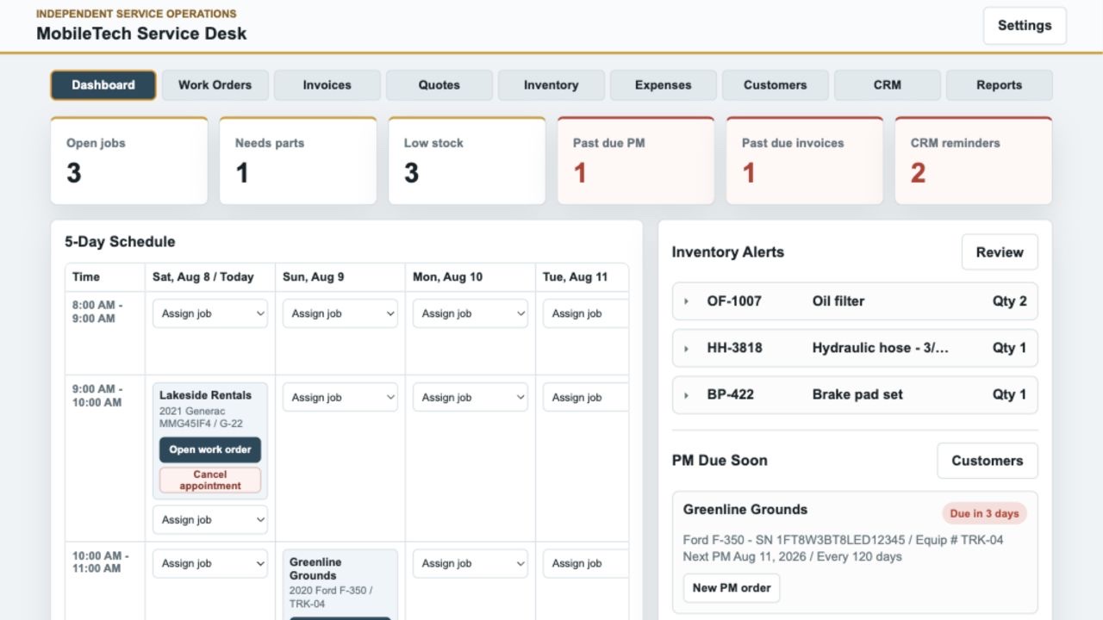Open Assign job dropdown Sunday 9:00 AM

[340, 397]
